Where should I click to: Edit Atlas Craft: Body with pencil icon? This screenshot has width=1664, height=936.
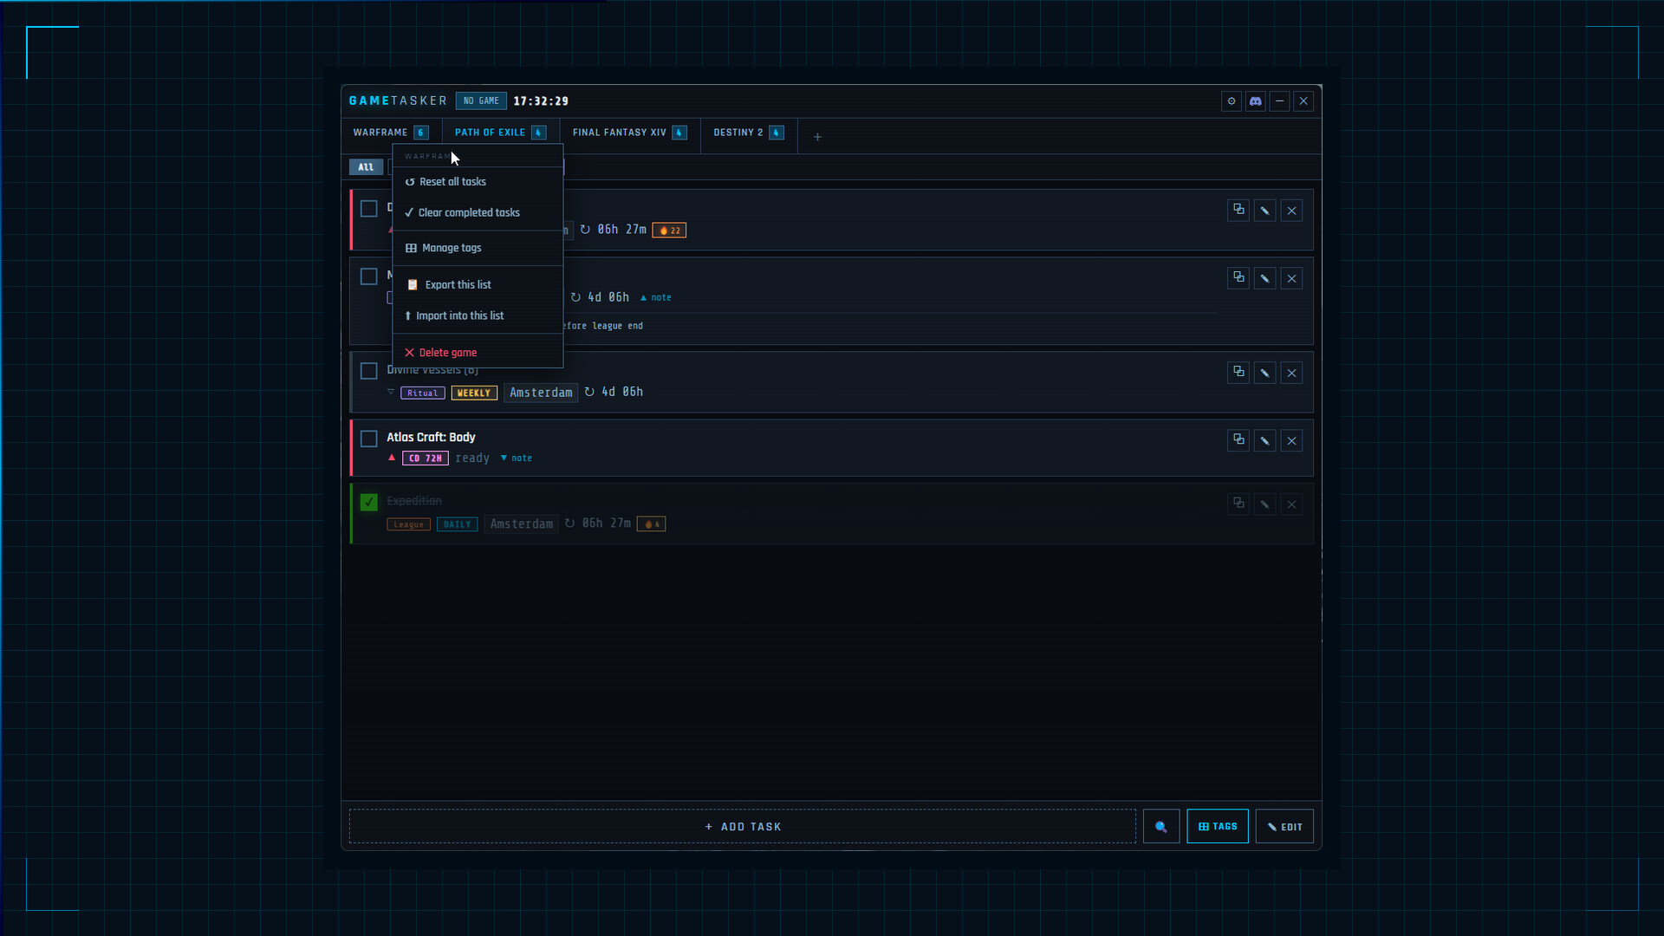coord(1264,440)
